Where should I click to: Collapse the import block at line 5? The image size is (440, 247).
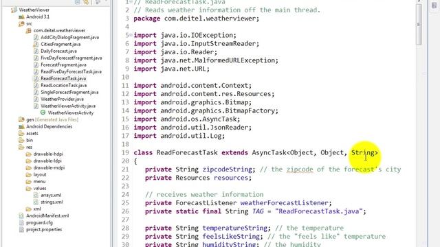coord(131,35)
